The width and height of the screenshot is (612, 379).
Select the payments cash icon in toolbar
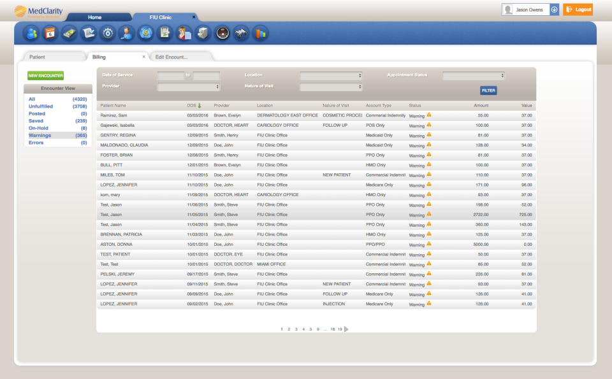pyautogui.click(x=70, y=32)
